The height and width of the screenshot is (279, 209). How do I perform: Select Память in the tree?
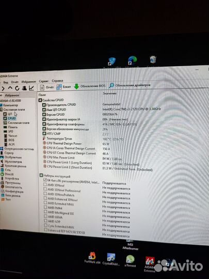11,127
